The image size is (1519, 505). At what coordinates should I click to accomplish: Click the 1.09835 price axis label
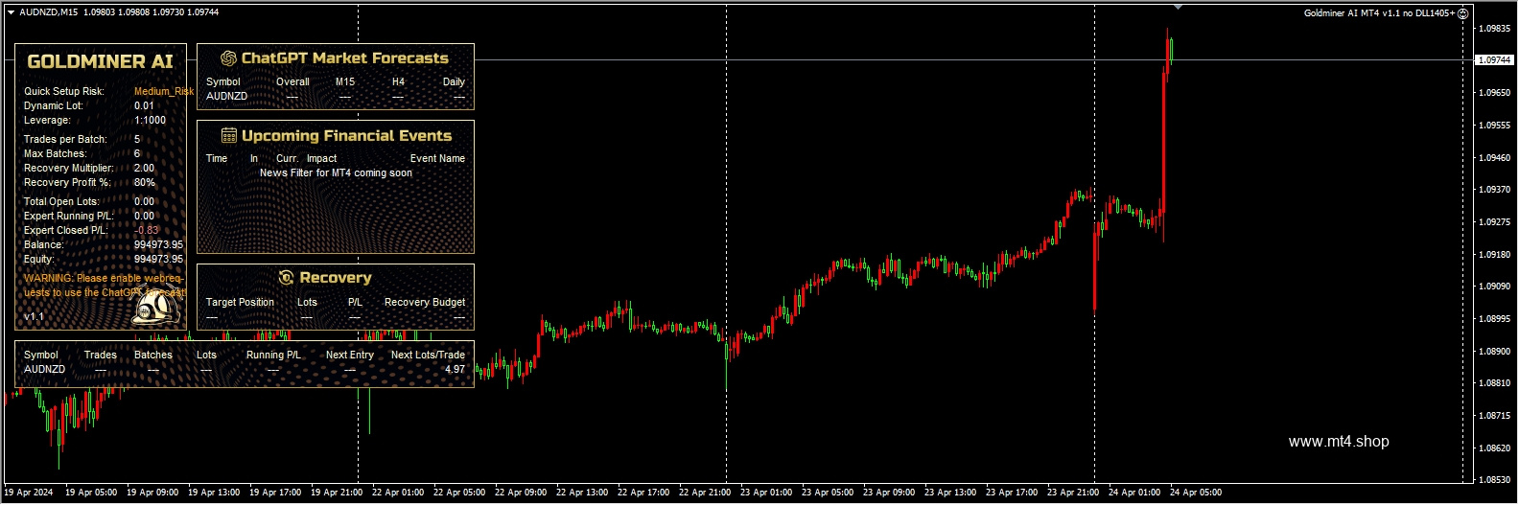tap(1494, 29)
